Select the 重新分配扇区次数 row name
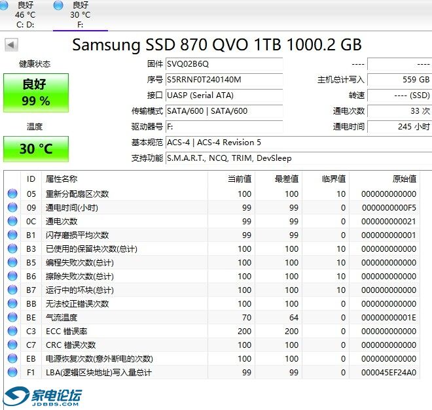 tap(77, 194)
